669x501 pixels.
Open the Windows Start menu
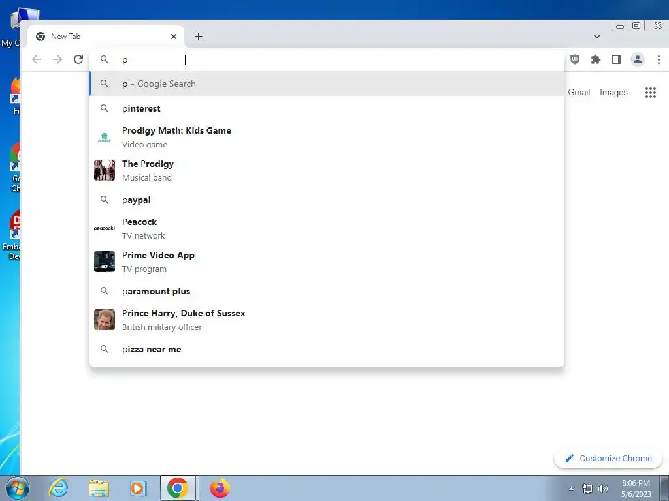18,488
